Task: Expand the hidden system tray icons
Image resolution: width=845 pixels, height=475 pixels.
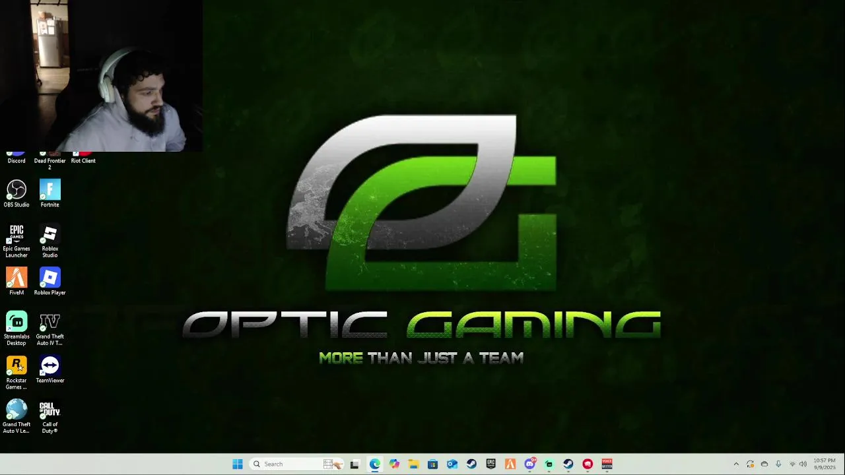Action: 736,464
